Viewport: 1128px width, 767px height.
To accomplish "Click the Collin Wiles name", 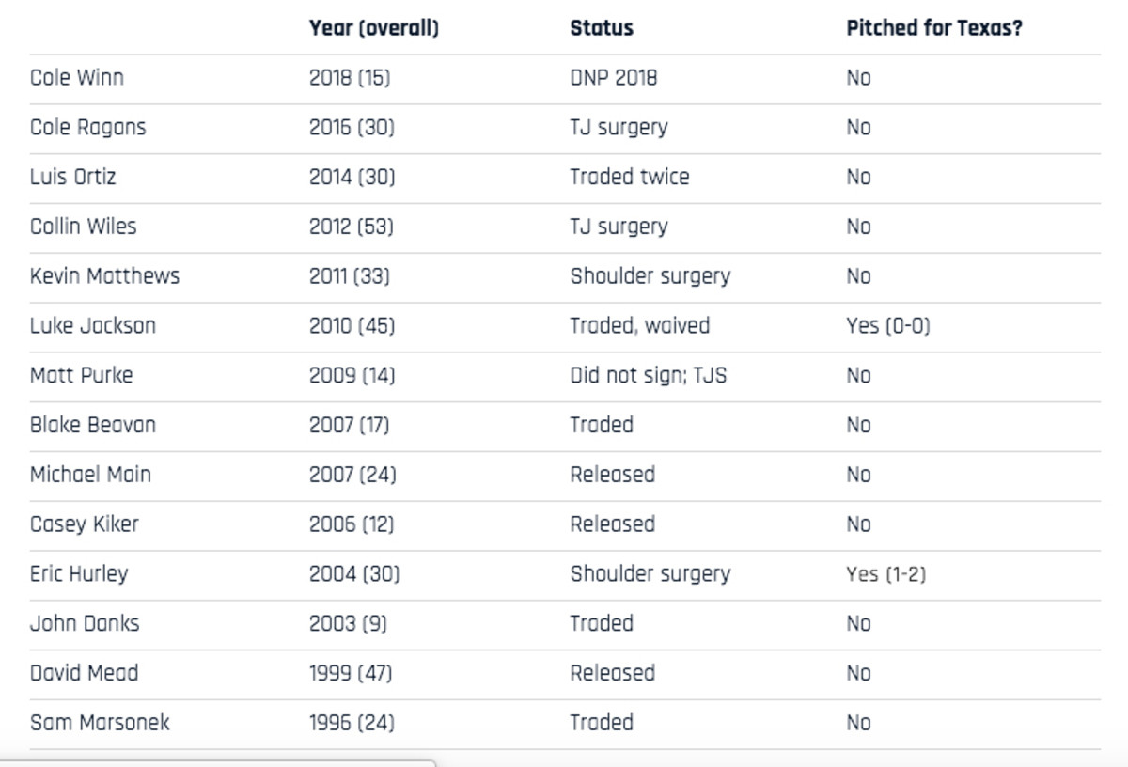I will 83,227.
